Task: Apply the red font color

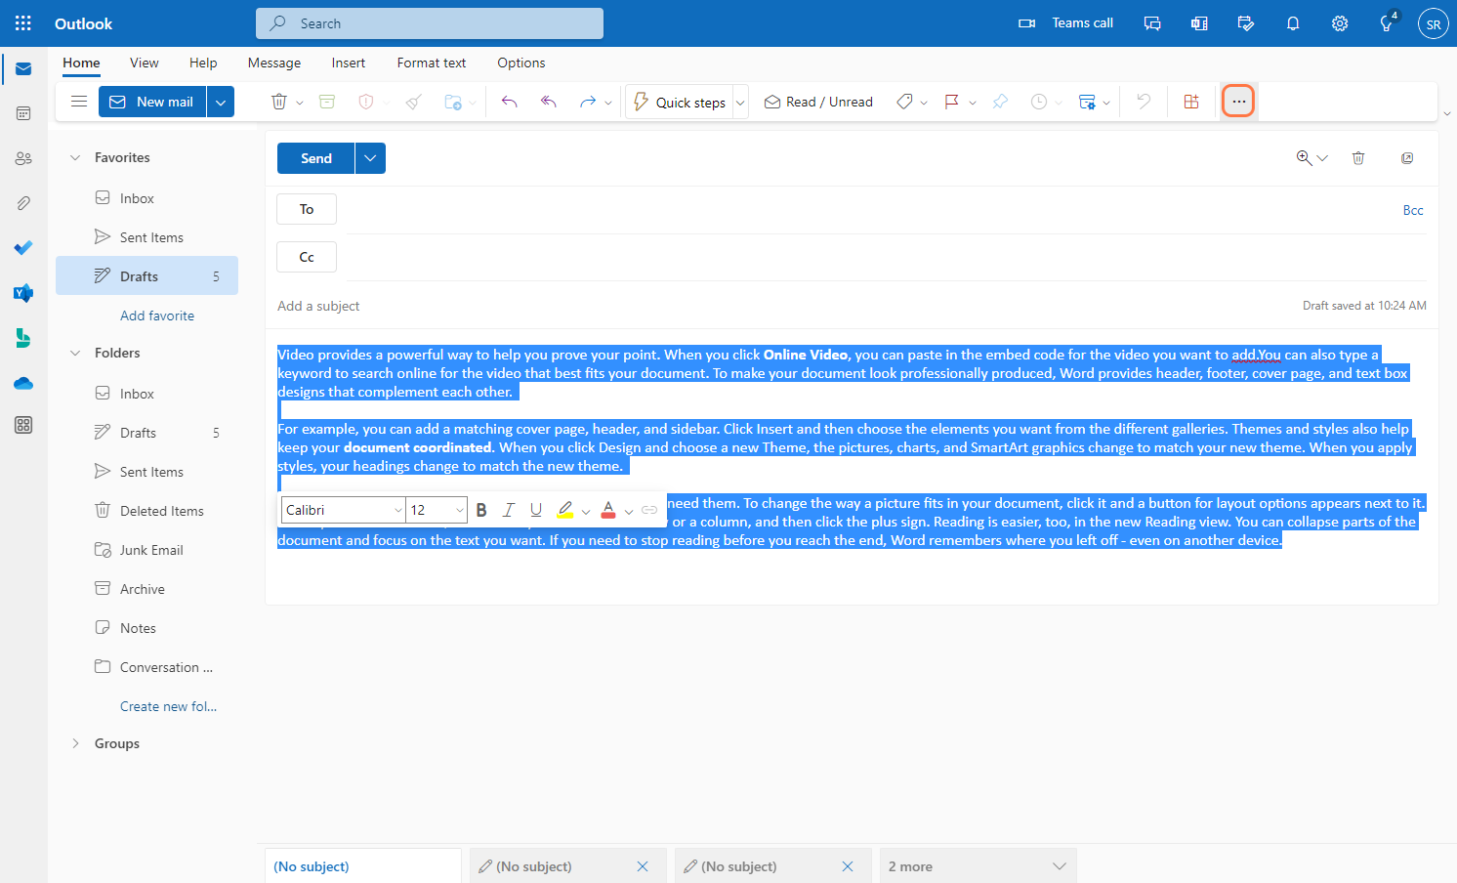Action: [x=608, y=510]
